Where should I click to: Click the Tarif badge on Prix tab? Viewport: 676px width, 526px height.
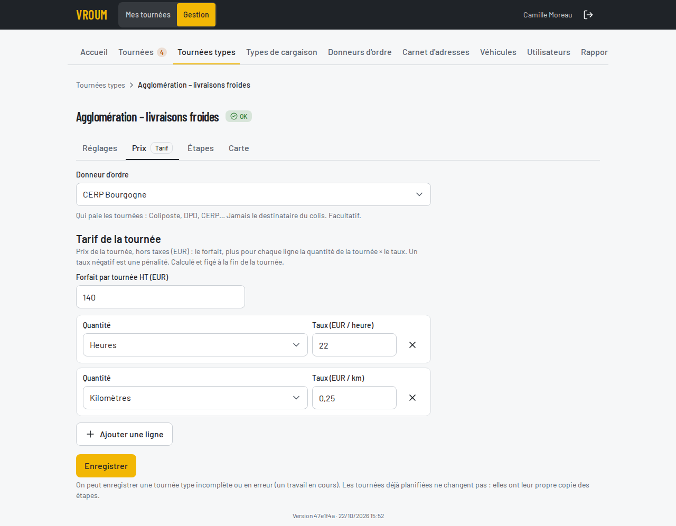(x=162, y=148)
